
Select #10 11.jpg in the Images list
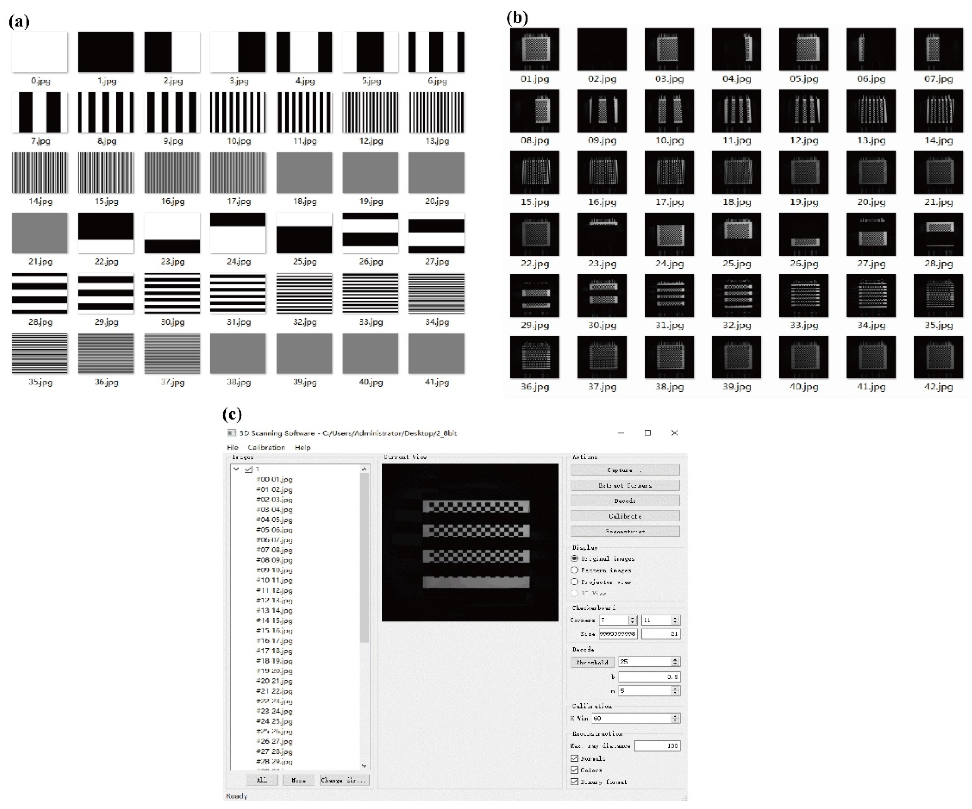274,580
